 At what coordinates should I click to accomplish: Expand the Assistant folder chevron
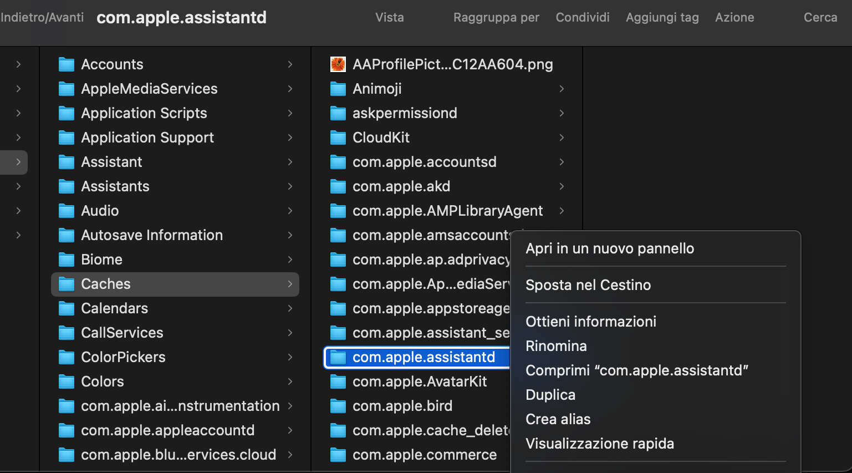coord(290,162)
